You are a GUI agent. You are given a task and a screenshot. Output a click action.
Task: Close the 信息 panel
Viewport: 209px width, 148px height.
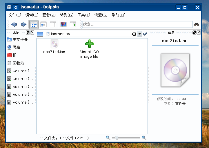(199, 33)
